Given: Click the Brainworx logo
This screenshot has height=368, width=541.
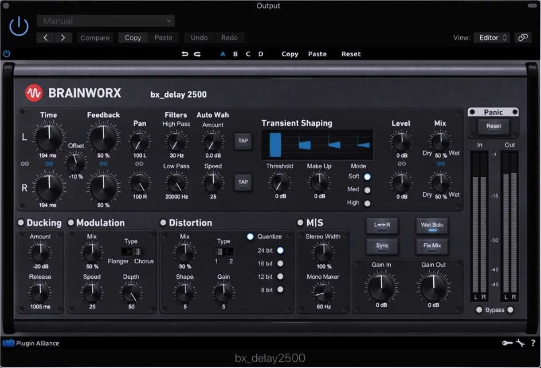Looking at the screenshot, I should coord(73,93).
